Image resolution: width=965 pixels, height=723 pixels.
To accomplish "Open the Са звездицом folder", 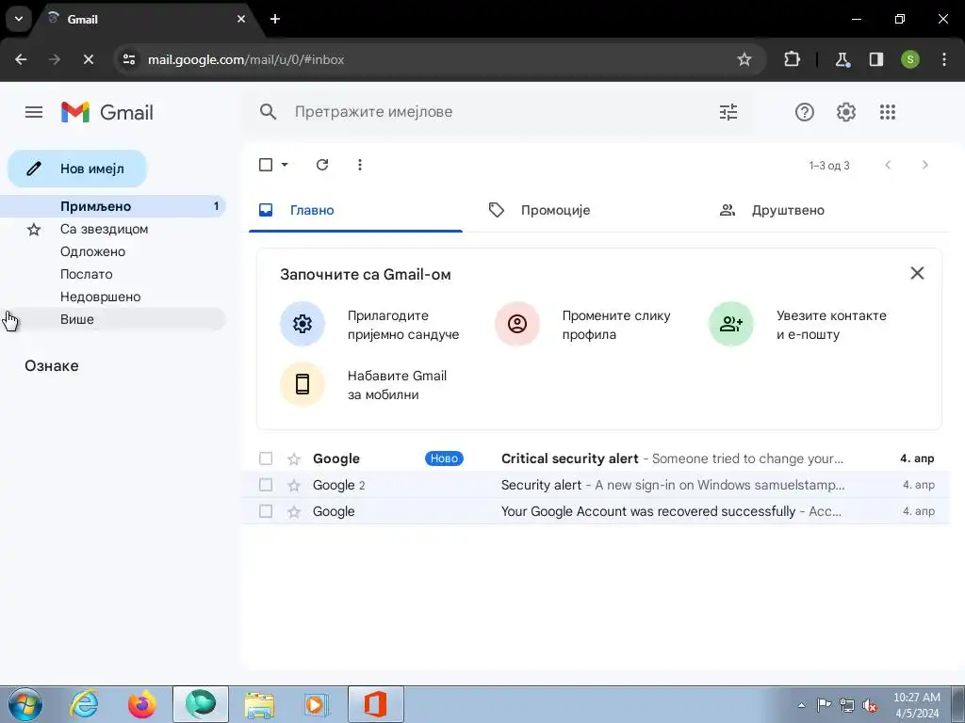I will click(113, 229).
